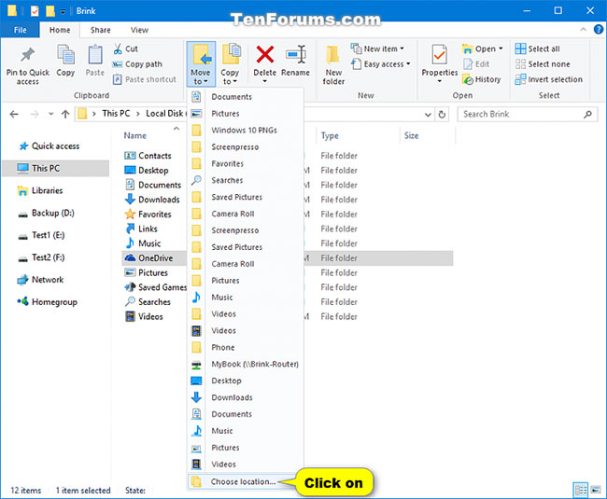Click the Select all icon
Screen dimensions: 607x499
point(520,49)
